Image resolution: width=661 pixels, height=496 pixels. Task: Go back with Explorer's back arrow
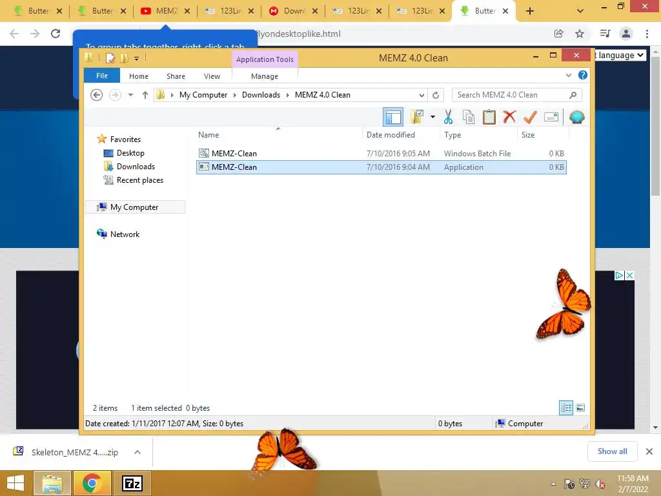tap(97, 95)
